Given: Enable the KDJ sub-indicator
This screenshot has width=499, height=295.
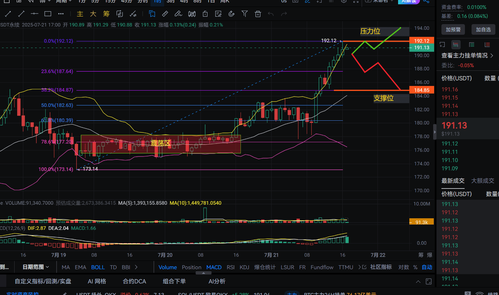Looking at the screenshot, I should [x=244, y=267].
